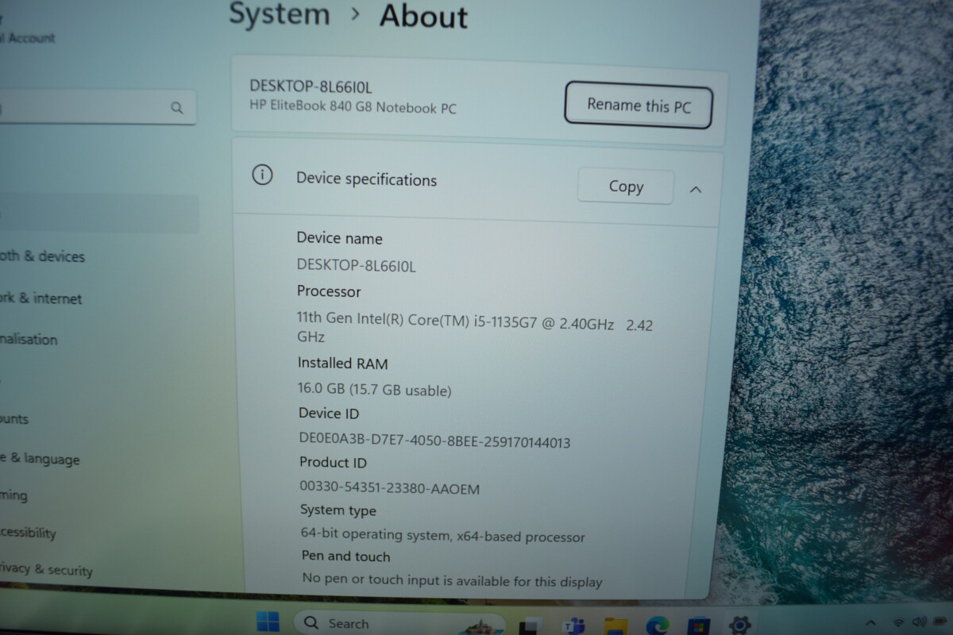Select the Device ID value DE0E0A3B-D7E7-4050
Image resolution: width=953 pixels, height=635 pixels.
434,440
